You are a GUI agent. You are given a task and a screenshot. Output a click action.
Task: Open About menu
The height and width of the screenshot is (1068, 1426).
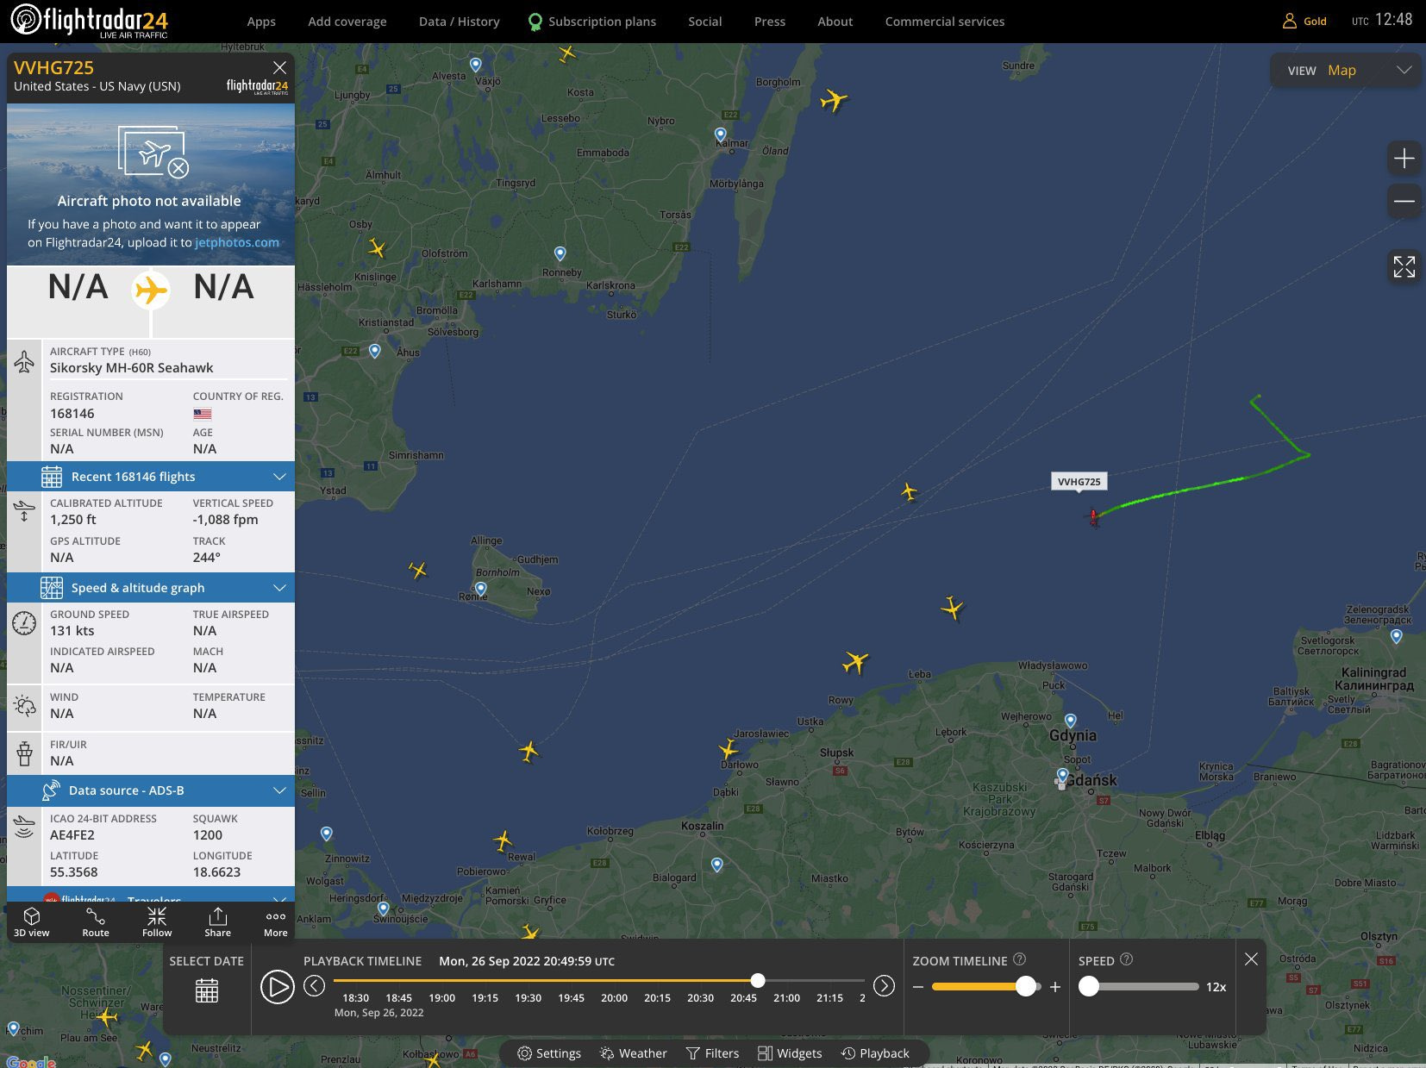(835, 22)
